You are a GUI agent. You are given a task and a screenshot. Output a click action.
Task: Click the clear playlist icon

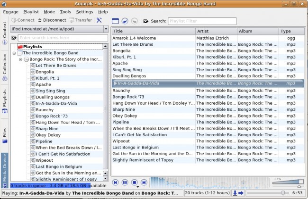116,21
